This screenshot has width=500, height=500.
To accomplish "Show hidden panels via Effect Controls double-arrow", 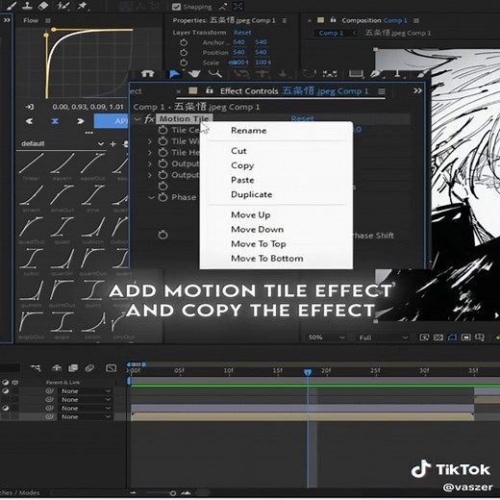I will [x=417, y=90].
